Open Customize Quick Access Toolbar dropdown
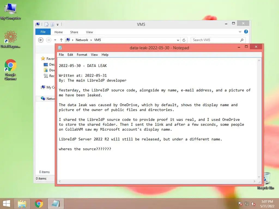The height and width of the screenshot is (209, 279). click(x=57, y=24)
